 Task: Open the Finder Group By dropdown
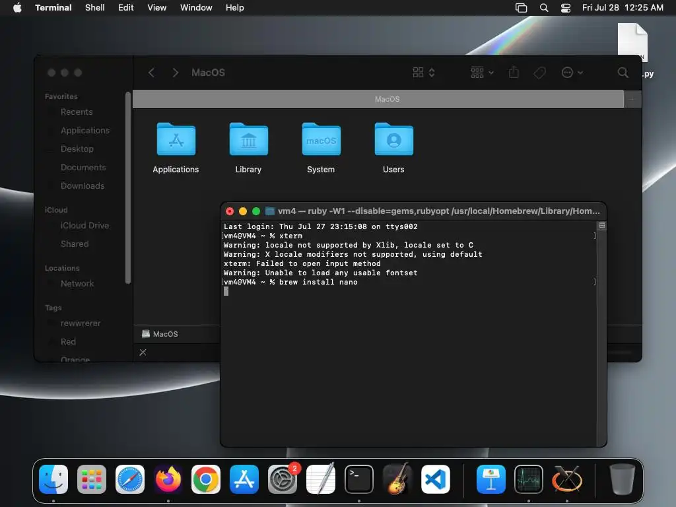(x=482, y=73)
